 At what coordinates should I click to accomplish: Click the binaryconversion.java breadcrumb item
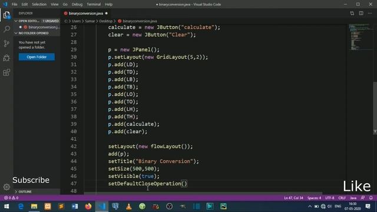(137, 21)
